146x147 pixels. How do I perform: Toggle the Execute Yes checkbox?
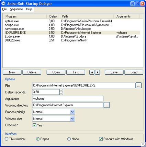[34, 125]
